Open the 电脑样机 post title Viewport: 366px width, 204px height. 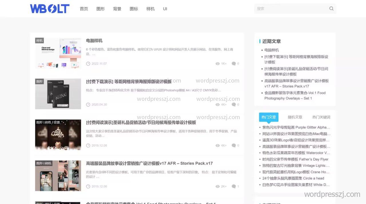[x=94, y=41]
